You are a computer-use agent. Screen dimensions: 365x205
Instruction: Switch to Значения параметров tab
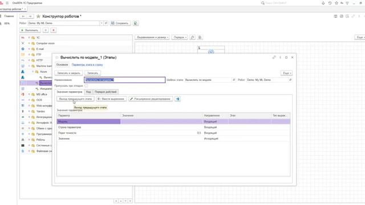coord(69,92)
